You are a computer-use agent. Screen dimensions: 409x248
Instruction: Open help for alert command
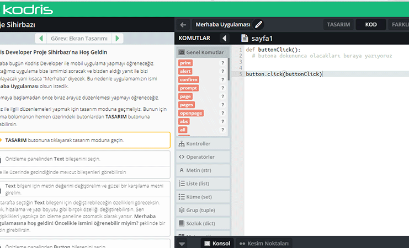[223, 71]
